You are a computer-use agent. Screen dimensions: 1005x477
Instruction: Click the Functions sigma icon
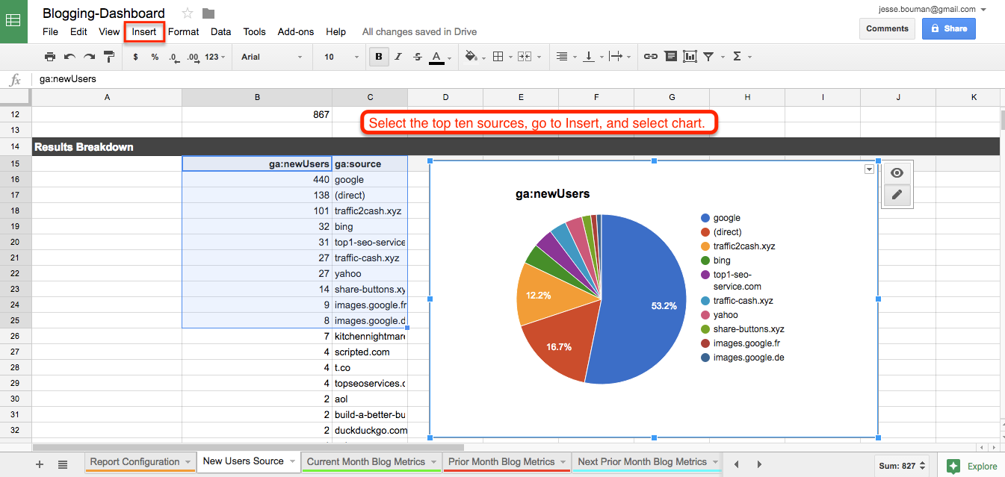point(737,57)
